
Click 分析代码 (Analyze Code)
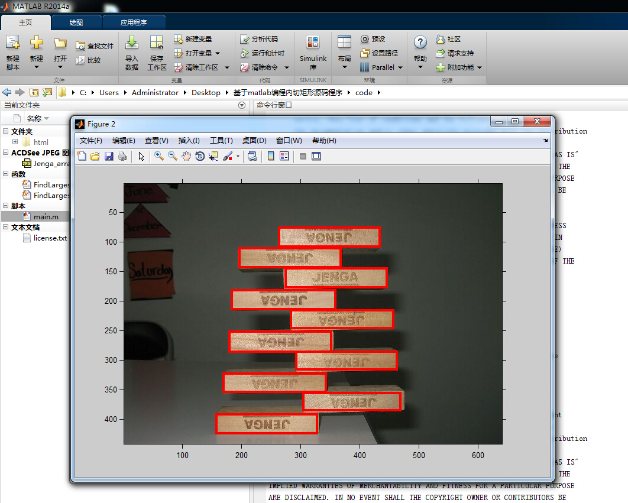tap(259, 39)
